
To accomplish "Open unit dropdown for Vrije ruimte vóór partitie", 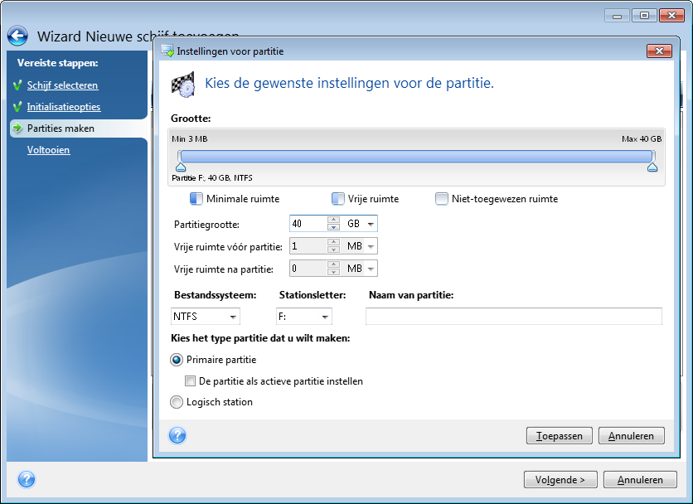I will [371, 246].
